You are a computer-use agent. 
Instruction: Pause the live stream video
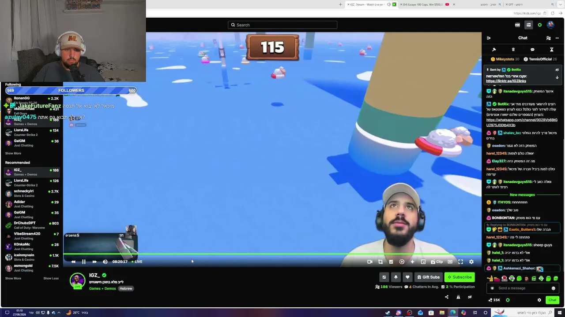[83, 262]
